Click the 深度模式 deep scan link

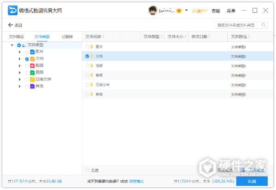[x=137, y=181]
